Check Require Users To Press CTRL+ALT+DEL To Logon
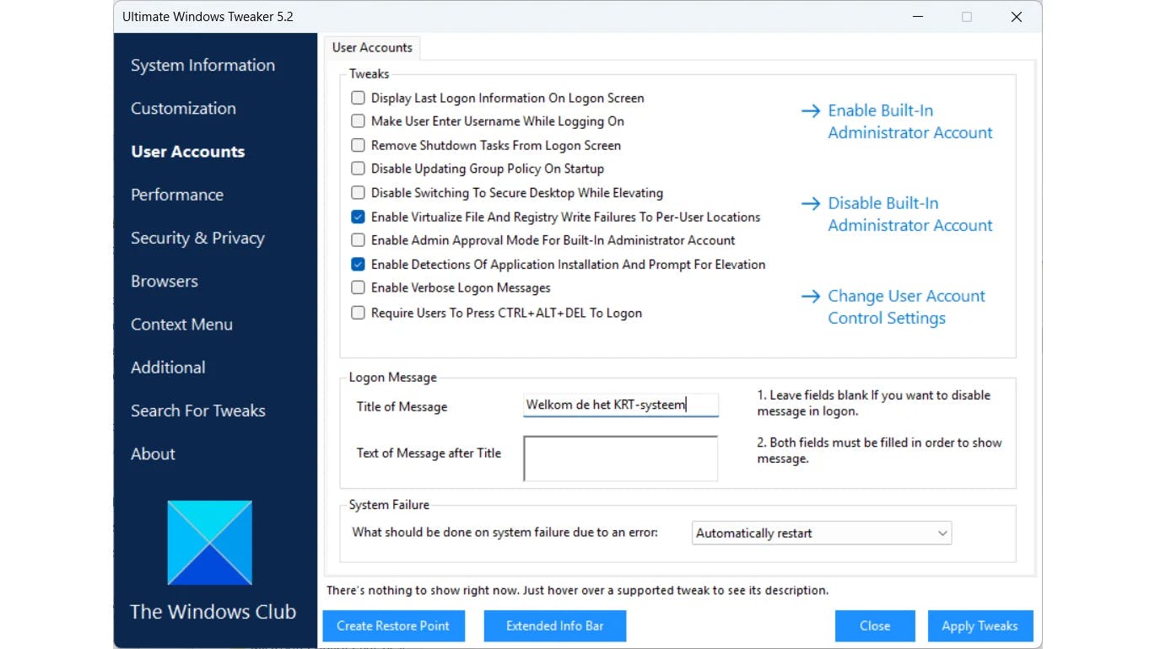1155x649 pixels. [358, 313]
